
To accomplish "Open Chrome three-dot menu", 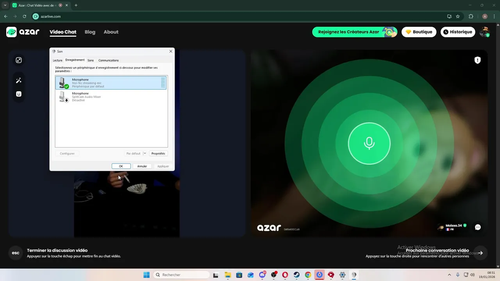I will click(495, 16).
